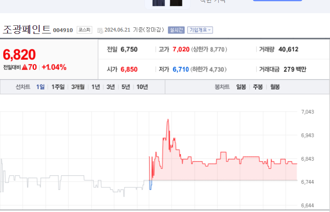This screenshot has height=212, width=330.
Task: Click the 코스피 market label
Action: pos(84,30)
